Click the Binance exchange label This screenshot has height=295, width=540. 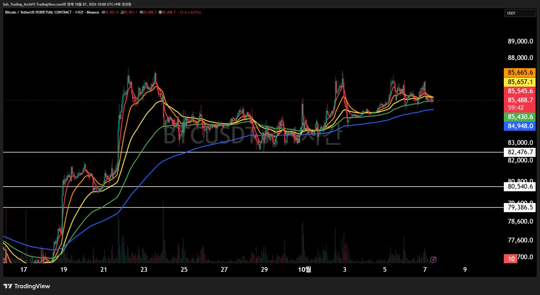94,12
